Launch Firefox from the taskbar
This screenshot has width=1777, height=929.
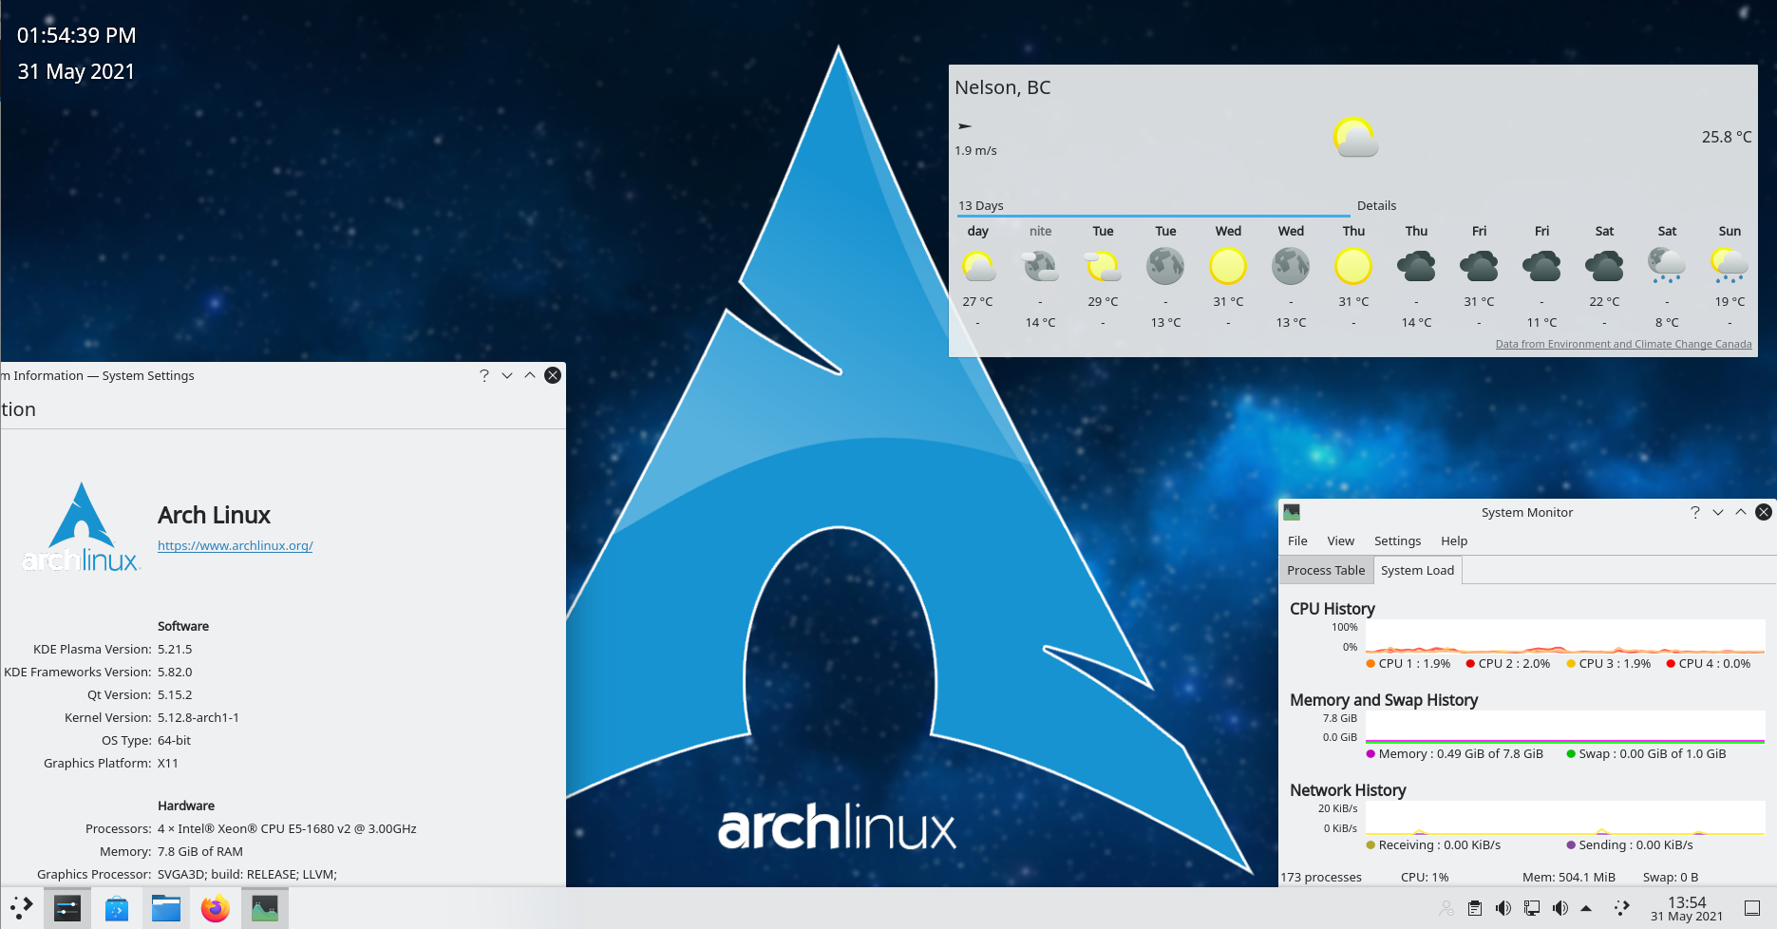216,909
